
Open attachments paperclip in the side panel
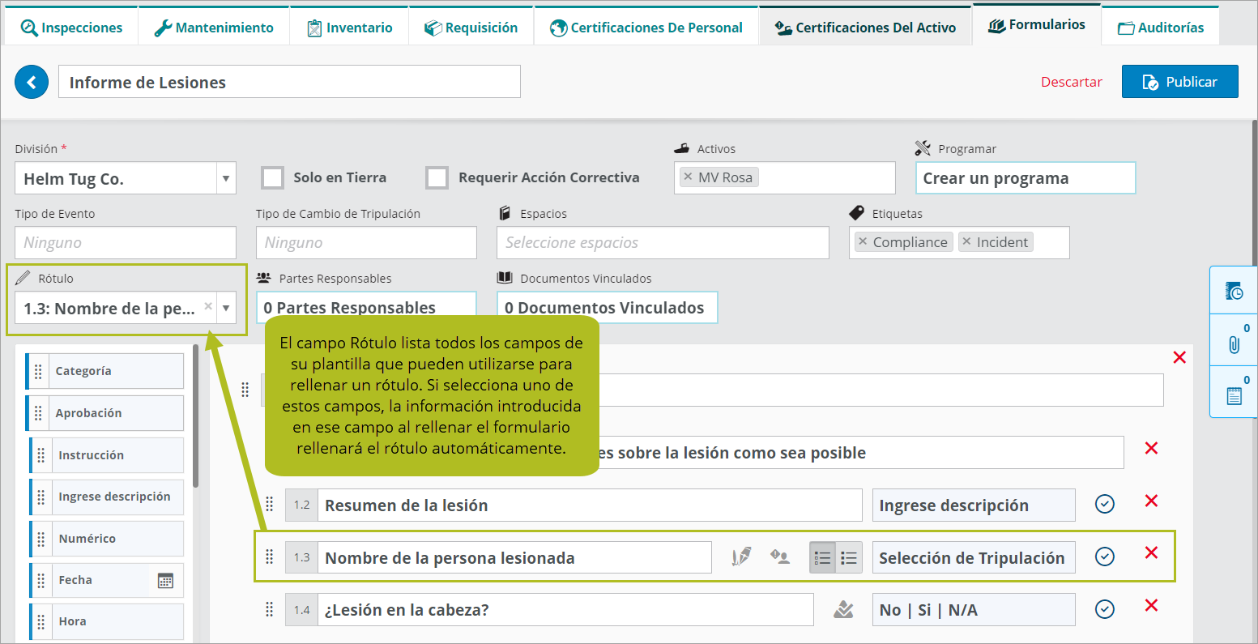(1234, 343)
